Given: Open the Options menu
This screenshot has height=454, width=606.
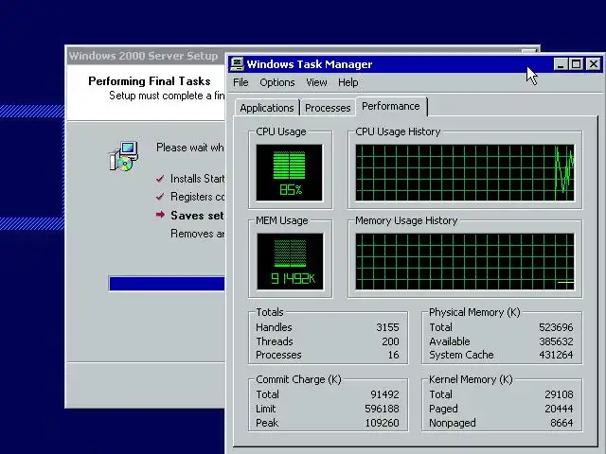Looking at the screenshot, I should [277, 82].
